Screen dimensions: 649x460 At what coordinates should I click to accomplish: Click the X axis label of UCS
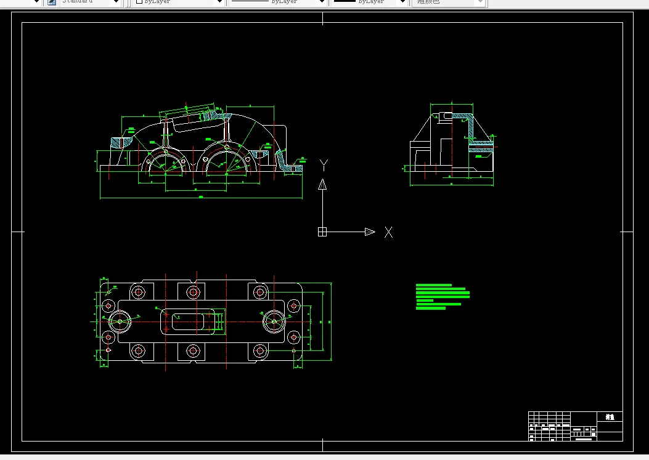pos(388,232)
